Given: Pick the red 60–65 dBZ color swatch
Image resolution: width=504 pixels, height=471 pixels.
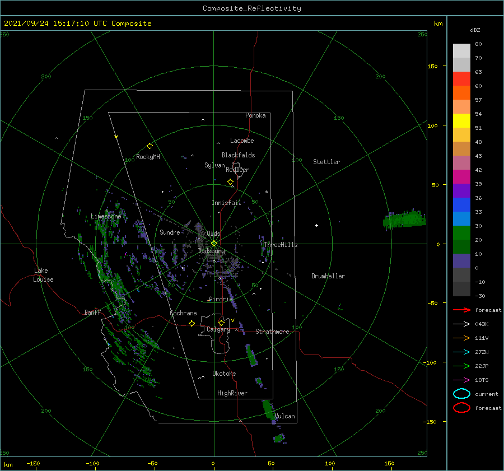Looking at the screenshot, I should [x=461, y=79].
